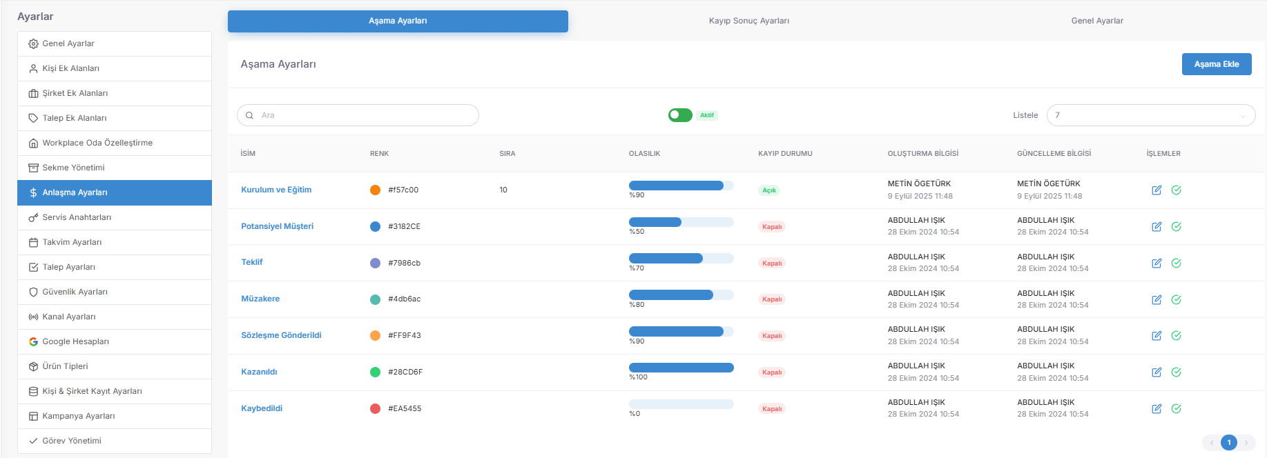Click Kapalı badge in Teklif row
The height and width of the screenshot is (458, 1267).
(772, 263)
